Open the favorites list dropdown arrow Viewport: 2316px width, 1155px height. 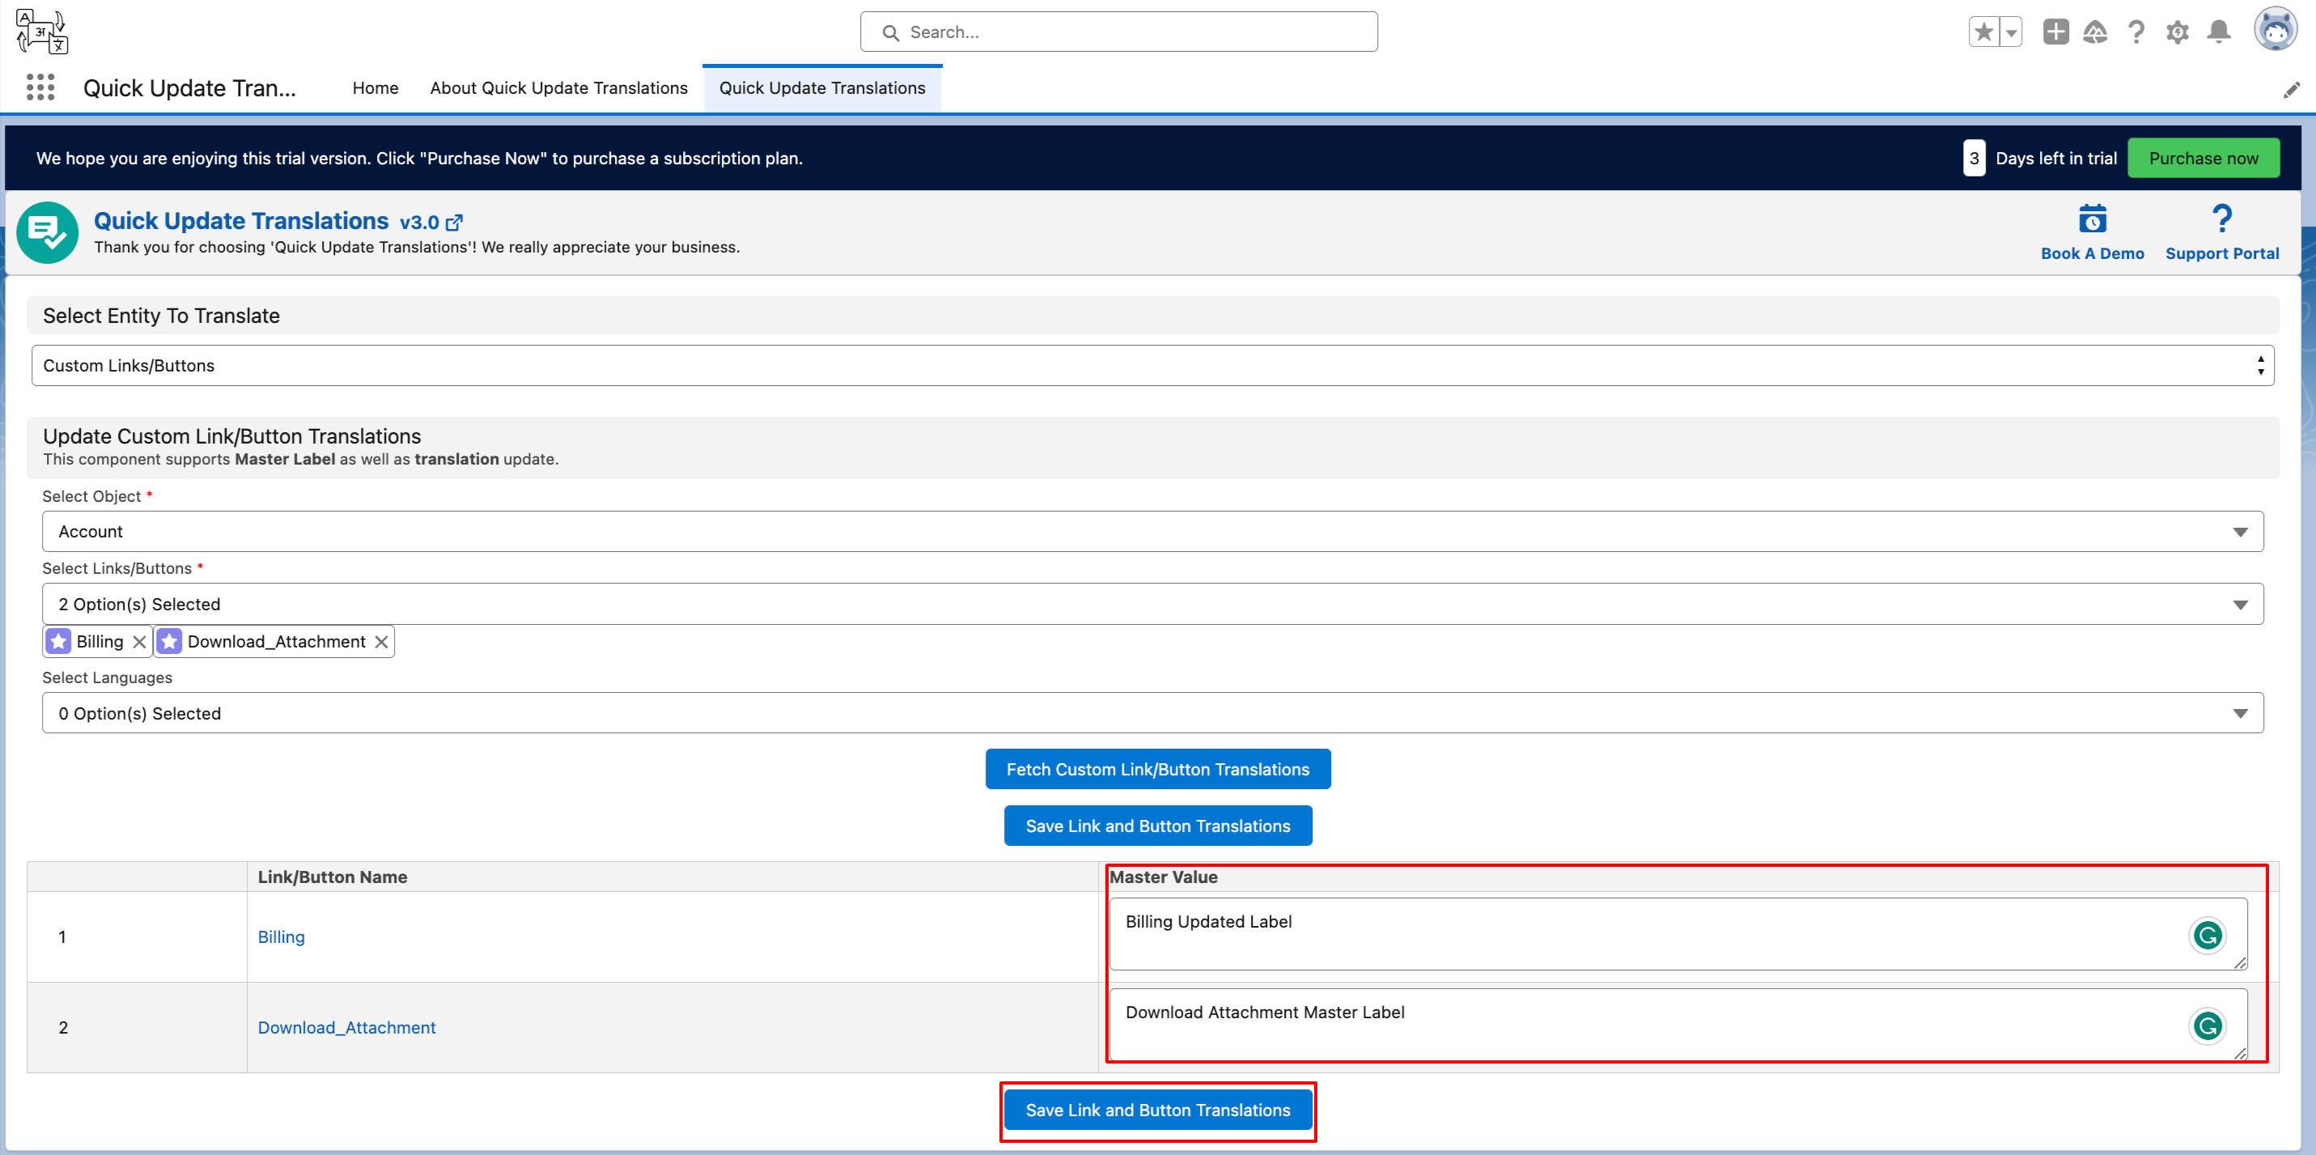click(x=2011, y=32)
